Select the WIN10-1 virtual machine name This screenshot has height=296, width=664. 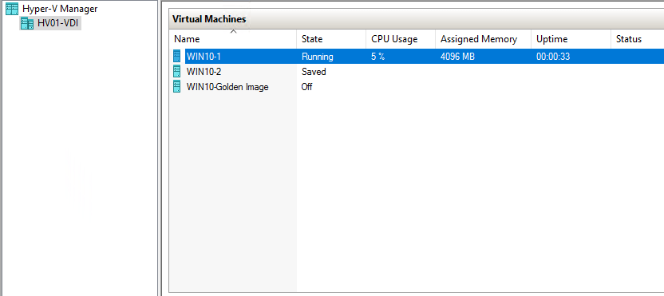(x=204, y=57)
